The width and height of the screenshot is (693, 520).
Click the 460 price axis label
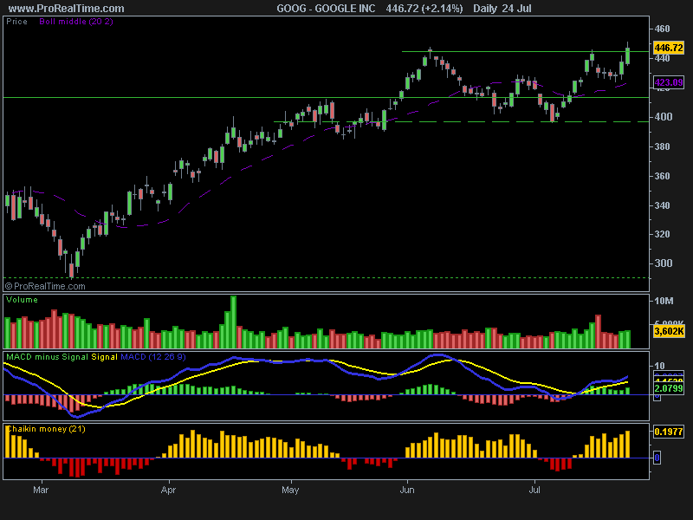[x=662, y=29]
